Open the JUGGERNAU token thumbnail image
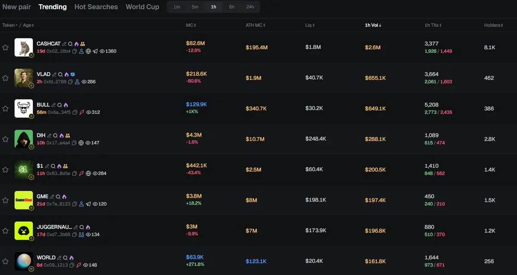 click(x=23, y=231)
